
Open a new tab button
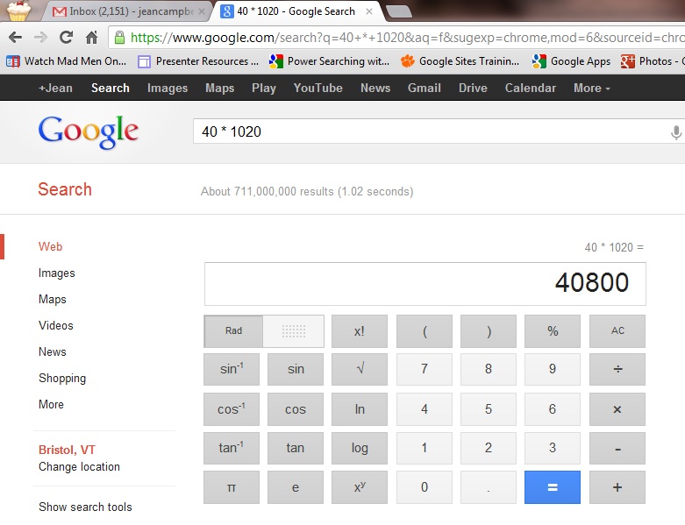[399, 11]
